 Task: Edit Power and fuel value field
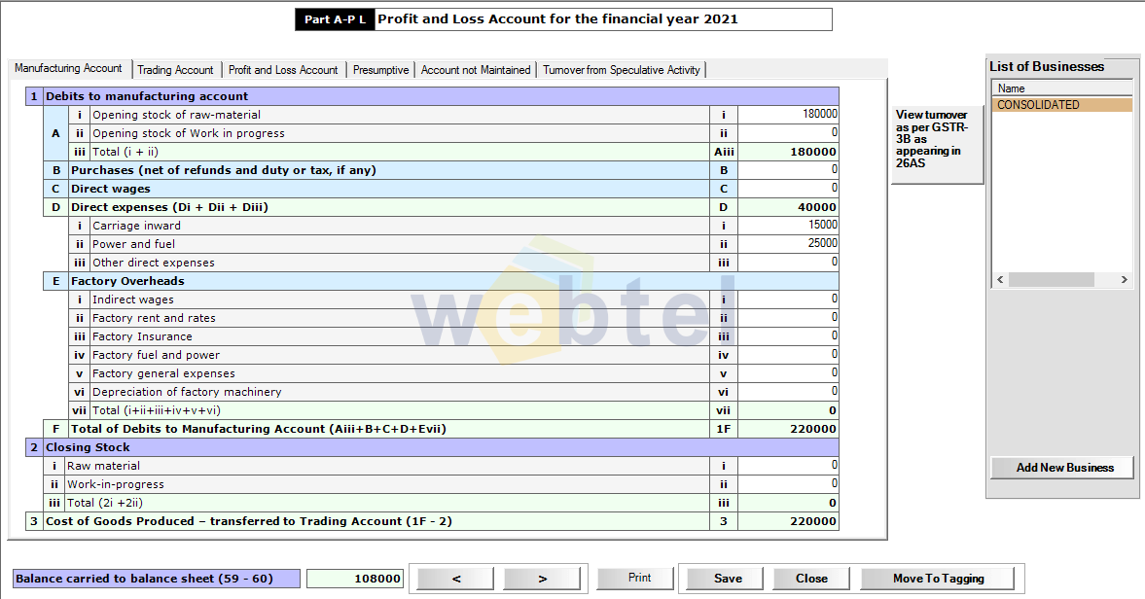pos(788,244)
